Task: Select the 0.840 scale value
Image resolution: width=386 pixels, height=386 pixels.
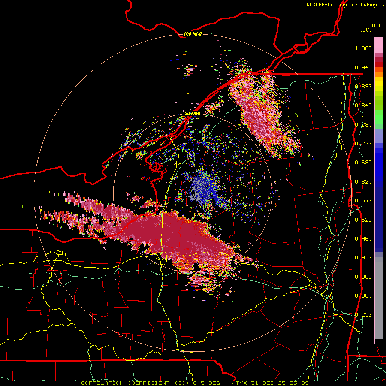Action: click(363, 106)
